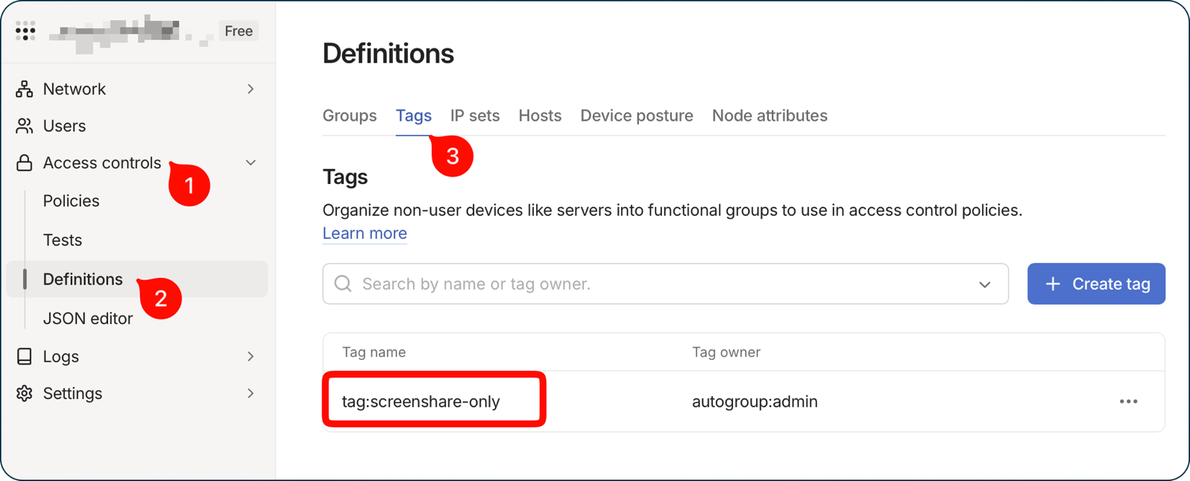
Task: Select Definitions in the sidebar
Action: (x=137, y=279)
